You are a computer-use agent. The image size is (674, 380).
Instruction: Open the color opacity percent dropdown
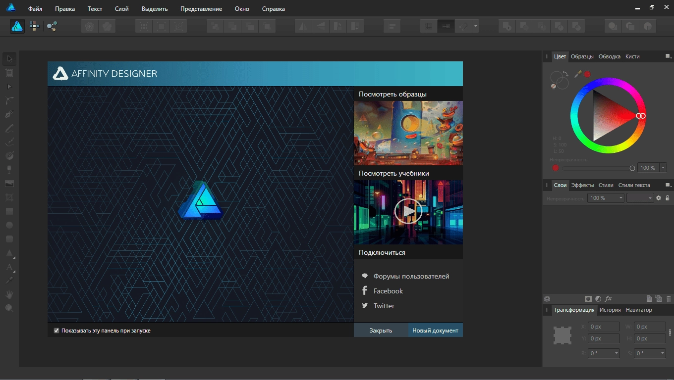click(663, 168)
